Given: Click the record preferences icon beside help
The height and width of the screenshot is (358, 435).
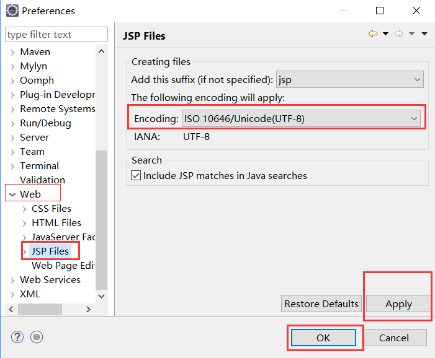Looking at the screenshot, I should coord(37,337).
